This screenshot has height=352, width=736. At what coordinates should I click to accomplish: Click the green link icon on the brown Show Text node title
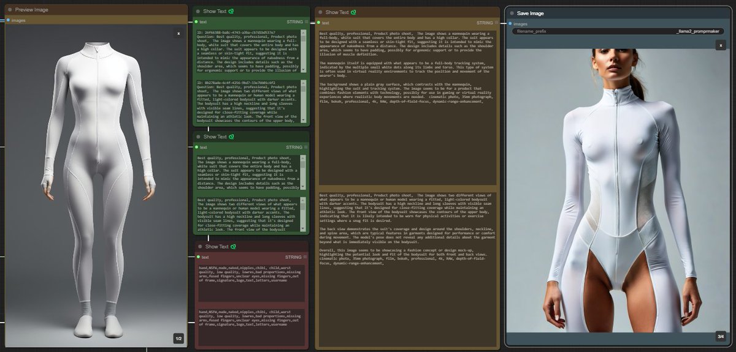point(353,12)
